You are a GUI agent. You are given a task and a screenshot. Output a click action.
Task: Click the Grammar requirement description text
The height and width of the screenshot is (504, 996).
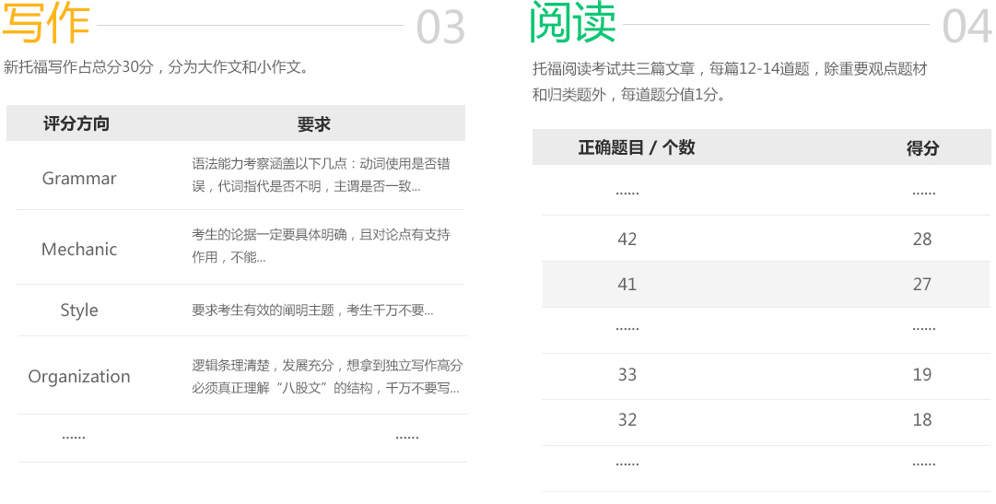321,175
